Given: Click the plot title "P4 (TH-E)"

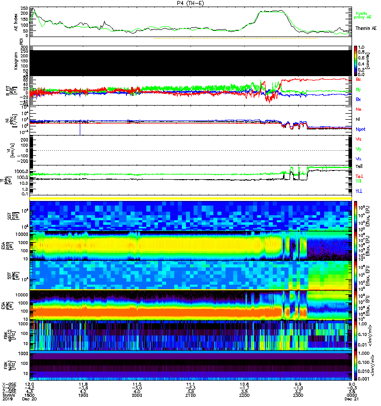Looking at the screenshot, I should tap(190, 4).
